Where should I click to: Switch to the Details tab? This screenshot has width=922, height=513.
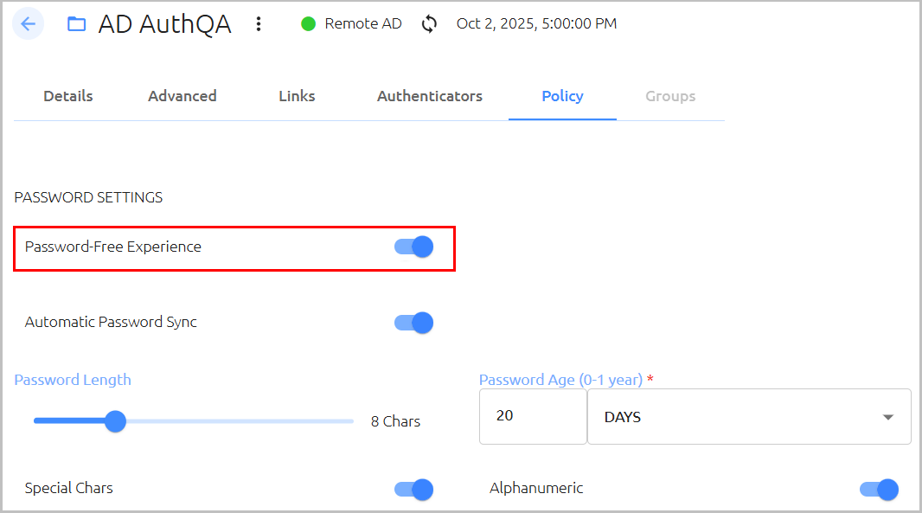68,96
